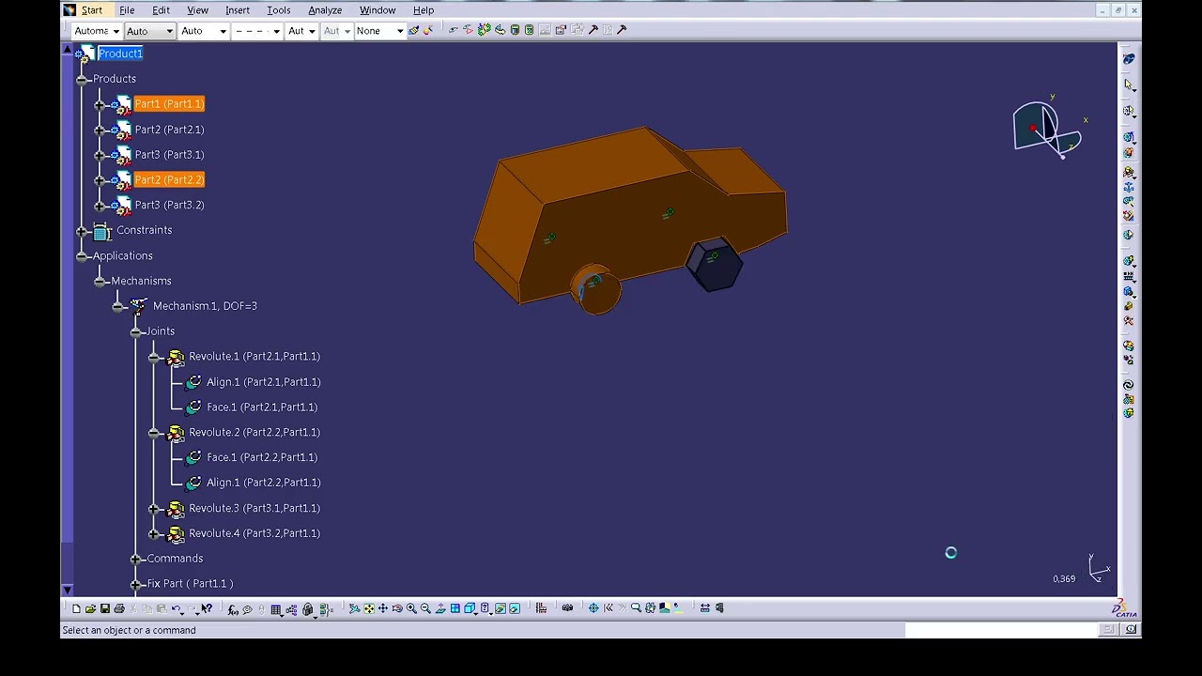Click the Fit All In icon
The height and width of the screenshot is (676, 1202).
point(369,608)
